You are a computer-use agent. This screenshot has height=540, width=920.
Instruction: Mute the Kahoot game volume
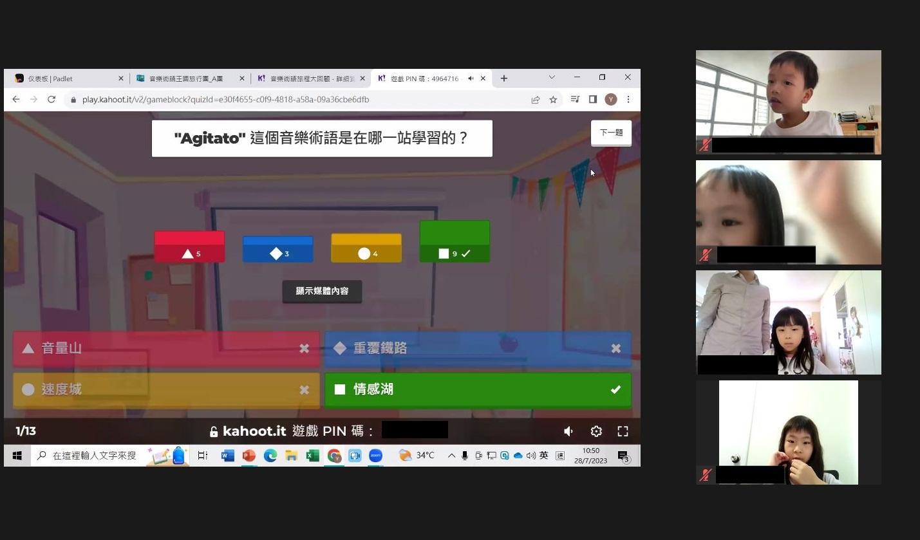(568, 431)
